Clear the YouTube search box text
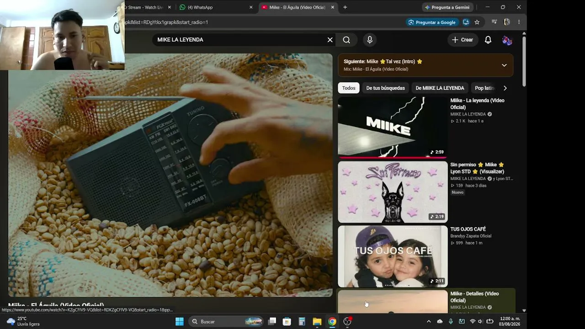The width and height of the screenshot is (585, 329). tap(330, 40)
